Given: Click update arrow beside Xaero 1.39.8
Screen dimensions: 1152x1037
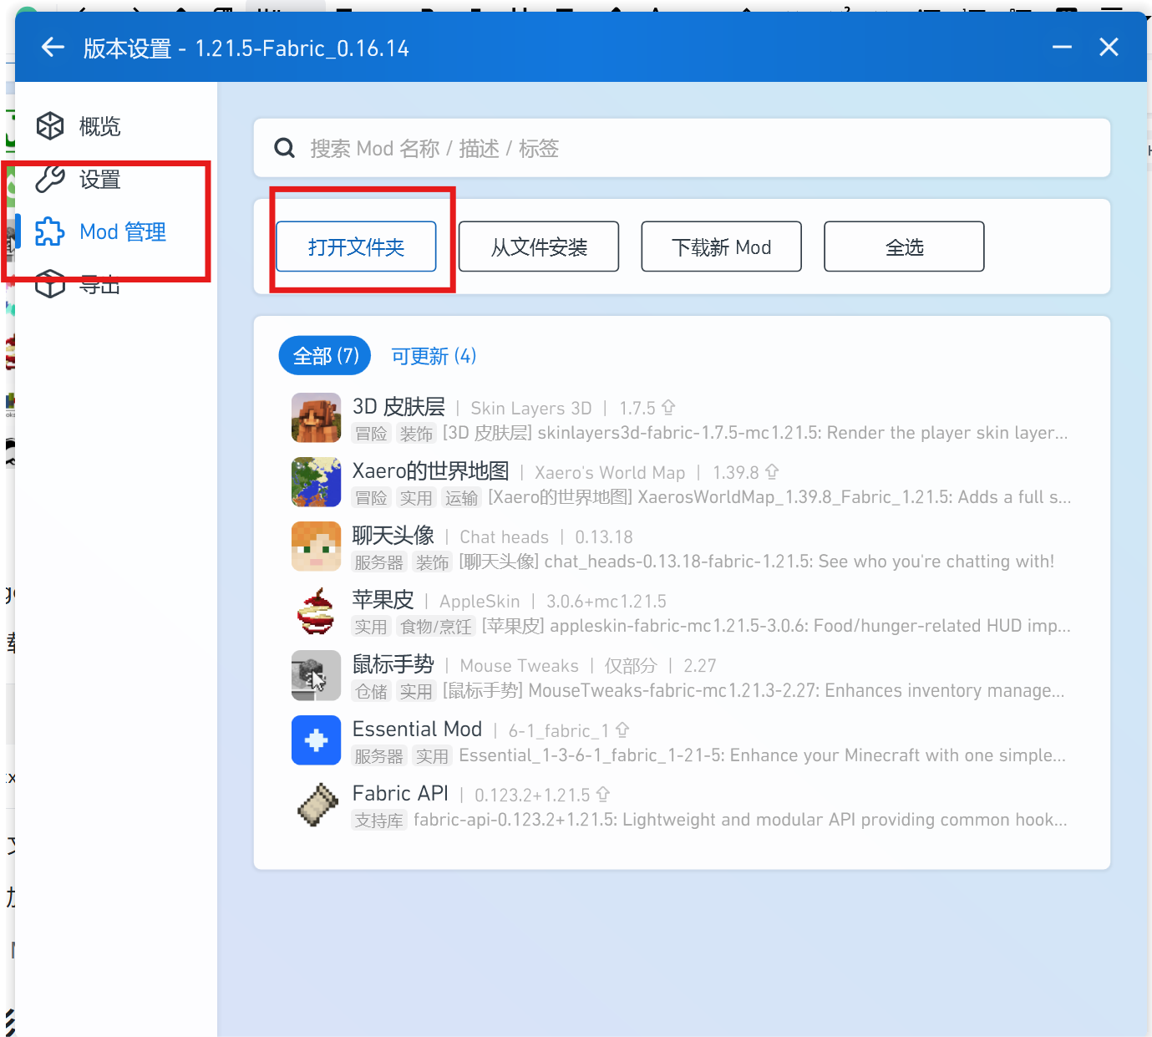Looking at the screenshot, I should coord(772,471).
